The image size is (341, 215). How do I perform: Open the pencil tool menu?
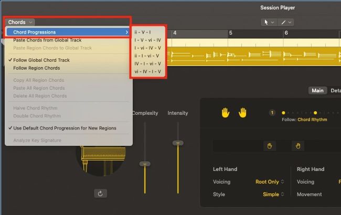[x=286, y=22]
